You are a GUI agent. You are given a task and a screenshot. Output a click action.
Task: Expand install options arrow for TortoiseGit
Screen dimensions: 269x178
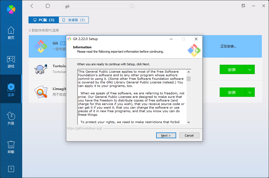250,70
